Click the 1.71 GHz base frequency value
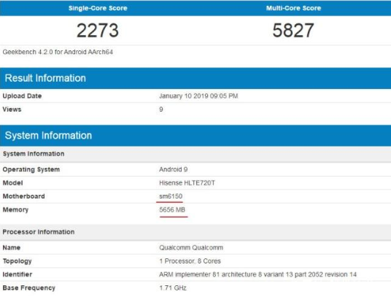Viewport: 391px width, 297px height. click(173, 288)
